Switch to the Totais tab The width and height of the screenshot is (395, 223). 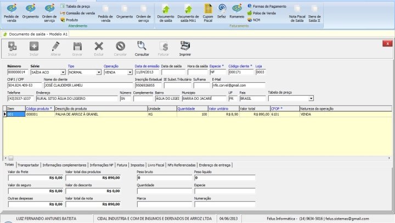(9, 164)
